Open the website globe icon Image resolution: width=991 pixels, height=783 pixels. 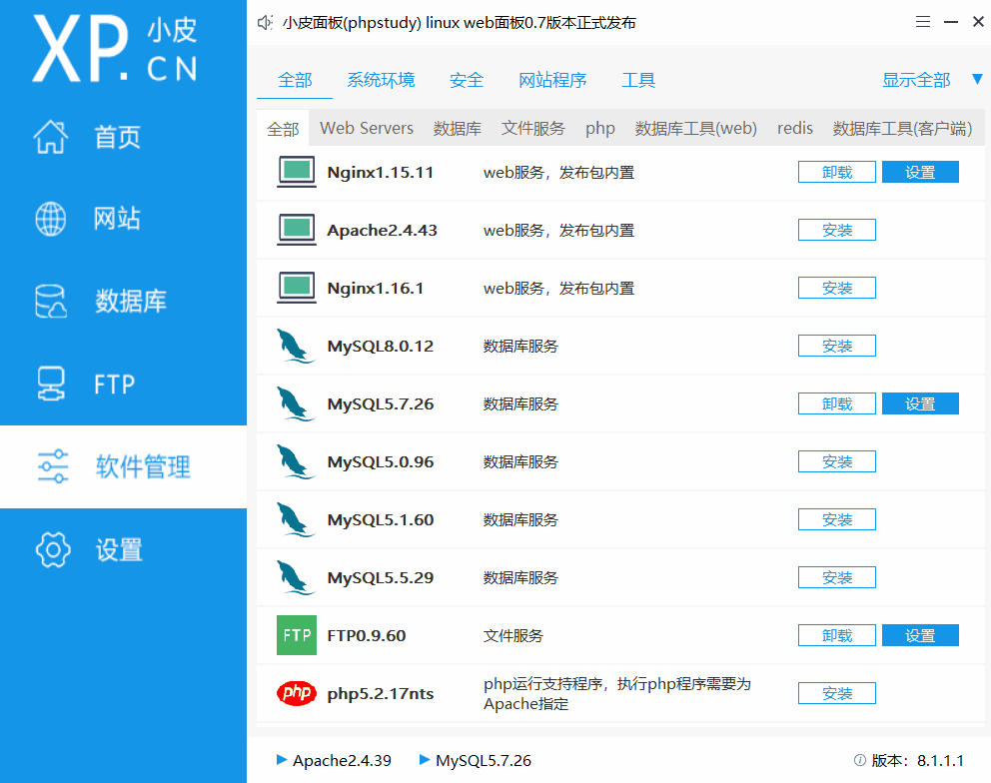pyautogui.click(x=51, y=219)
